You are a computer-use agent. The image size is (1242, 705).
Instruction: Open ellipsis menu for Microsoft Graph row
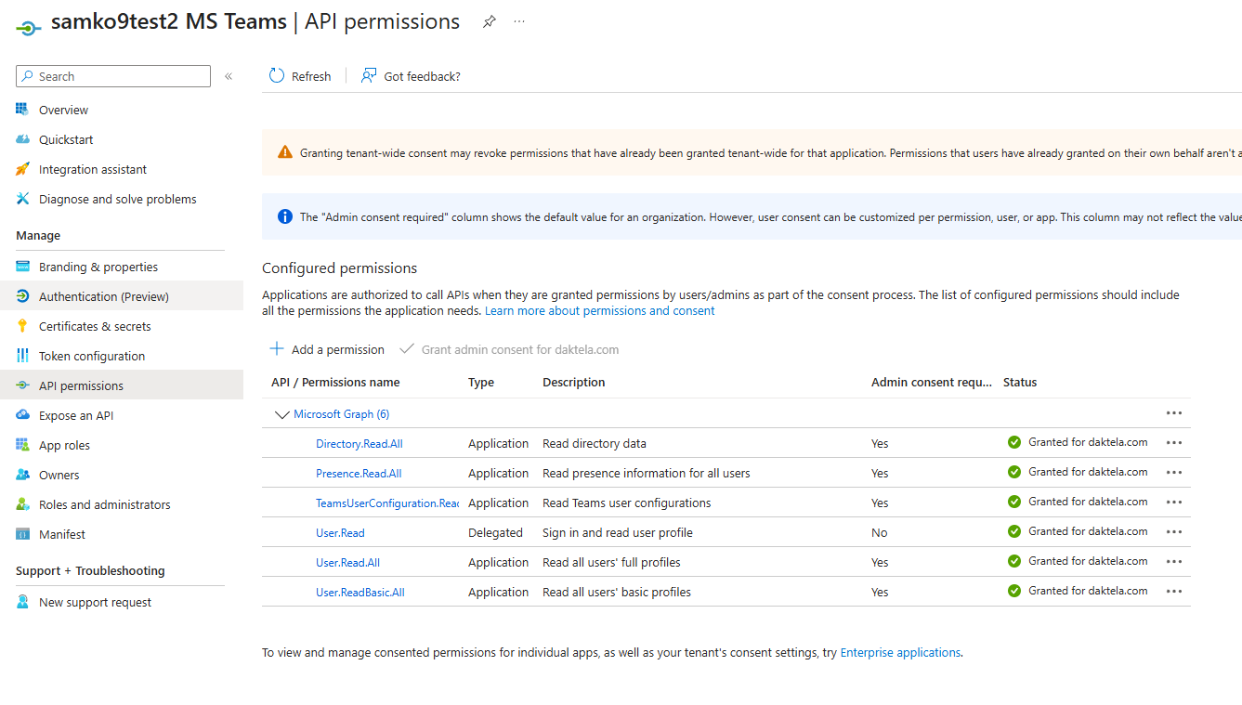click(1174, 413)
